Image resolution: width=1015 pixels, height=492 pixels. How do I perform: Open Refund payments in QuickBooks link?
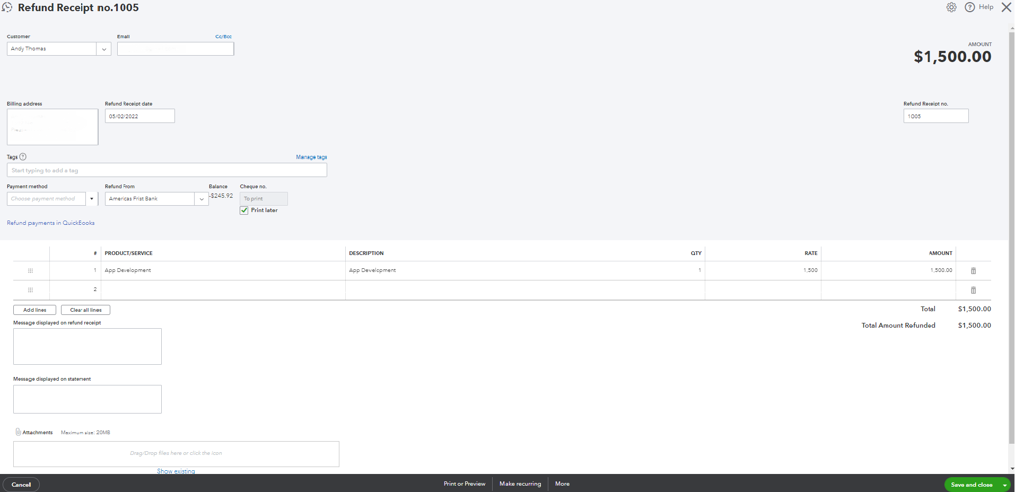pos(51,223)
